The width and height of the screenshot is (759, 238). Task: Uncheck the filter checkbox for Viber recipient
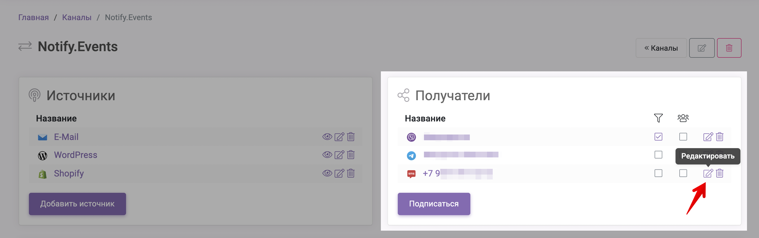[658, 137]
